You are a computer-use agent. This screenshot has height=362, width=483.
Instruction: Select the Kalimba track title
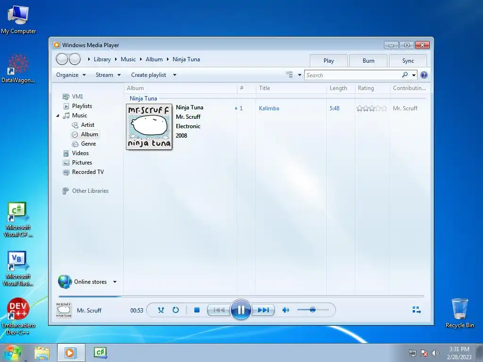[269, 108]
